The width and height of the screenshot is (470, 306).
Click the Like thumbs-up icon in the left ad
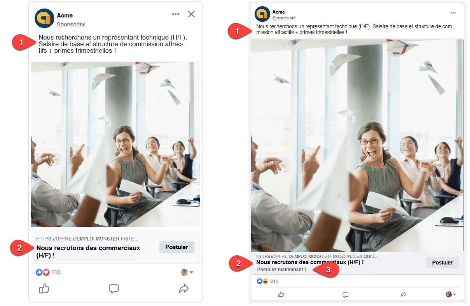pos(44,289)
